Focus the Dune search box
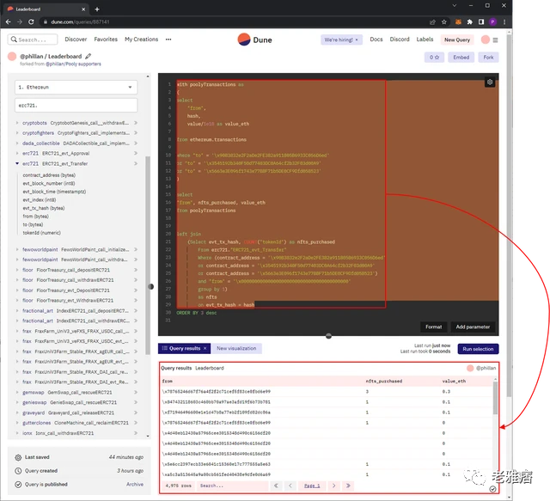The image size is (550, 501). (x=33, y=40)
